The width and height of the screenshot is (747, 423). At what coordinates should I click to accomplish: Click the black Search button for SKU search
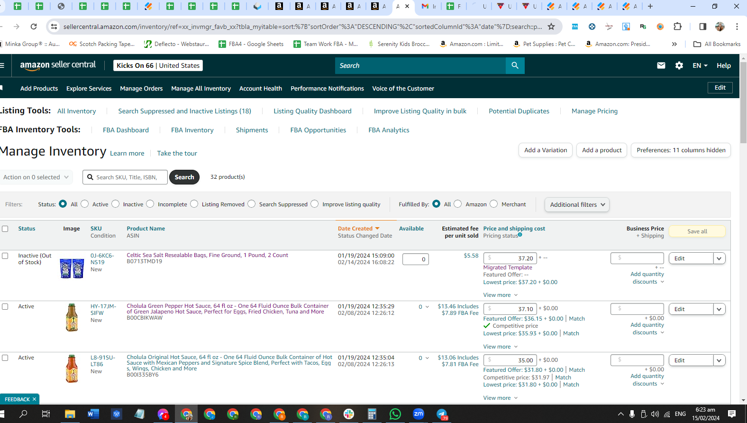pyautogui.click(x=184, y=177)
